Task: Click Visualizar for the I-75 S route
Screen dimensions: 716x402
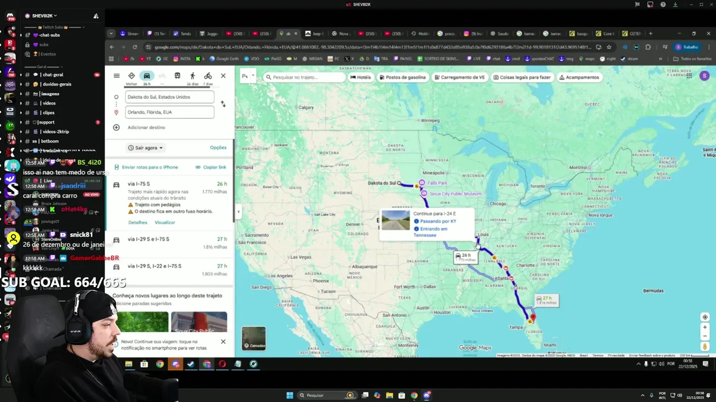Action: (165, 222)
